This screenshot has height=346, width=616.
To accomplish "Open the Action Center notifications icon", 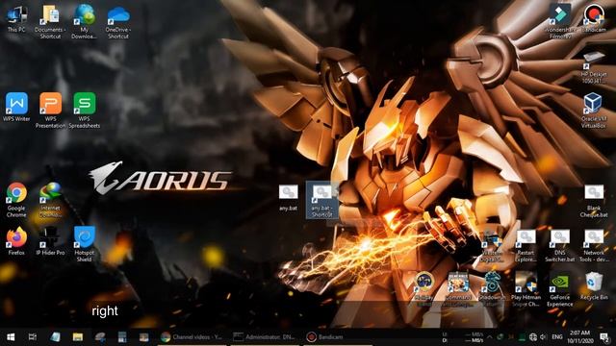I will pyautogui.click(x=604, y=337).
